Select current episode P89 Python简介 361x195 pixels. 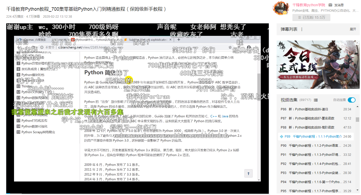[316, 137]
